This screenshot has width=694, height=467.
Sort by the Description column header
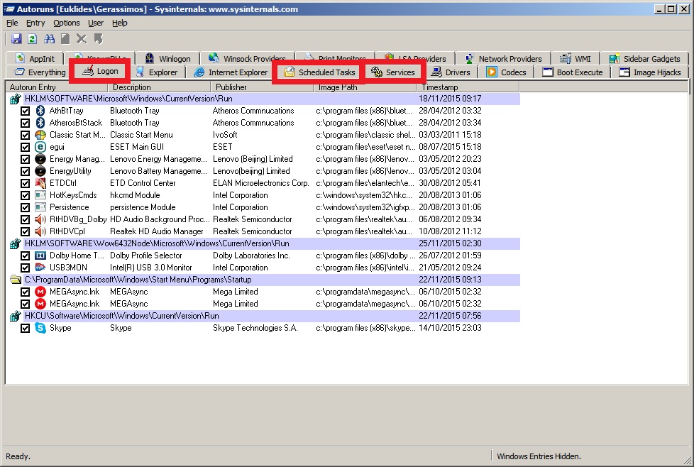(x=160, y=87)
